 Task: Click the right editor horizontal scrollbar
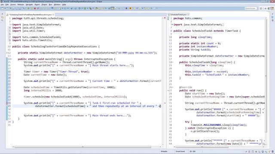pyautogui.click(x=202, y=147)
